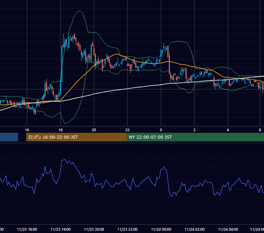Screen dimensions: 264x233
Task: Click the orange moving average peak near 22
Action: [x=116, y=54]
